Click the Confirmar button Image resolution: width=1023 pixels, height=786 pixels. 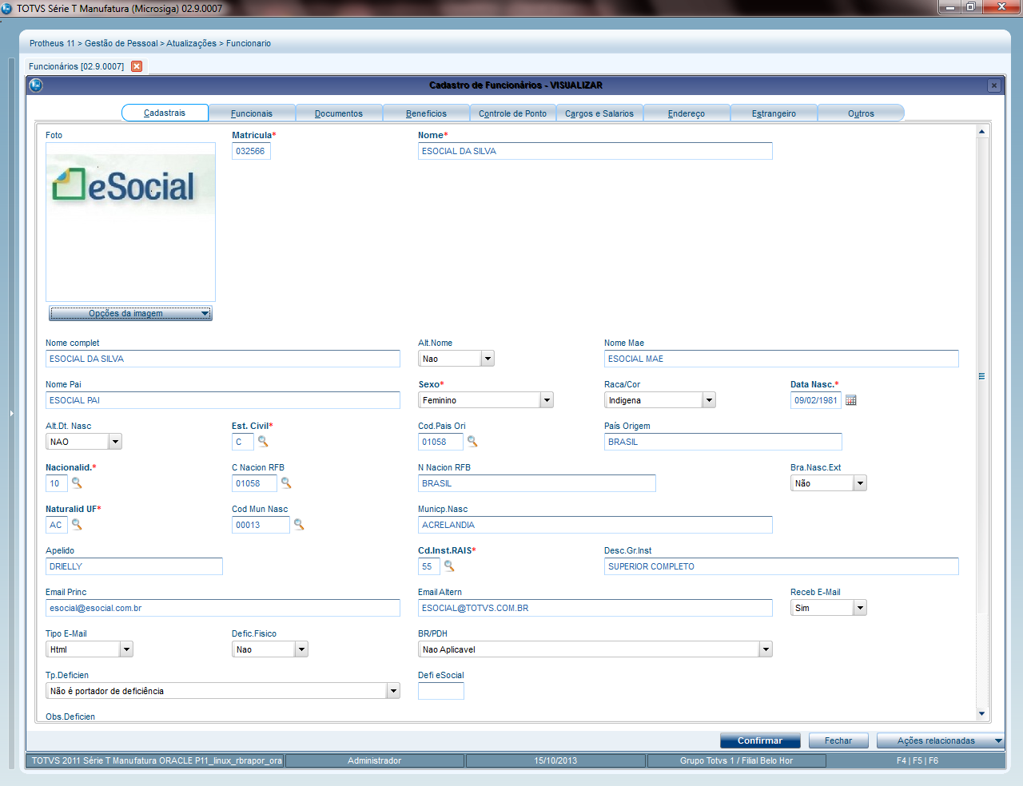pyautogui.click(x=760, y=740)
